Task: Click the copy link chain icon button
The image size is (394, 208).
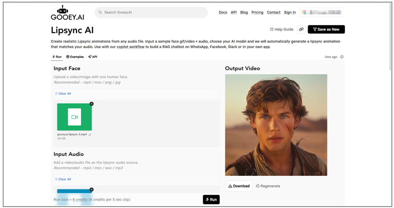Action: pos(301,29)
